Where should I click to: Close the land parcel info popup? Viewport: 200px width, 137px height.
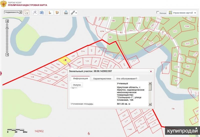point(151,71)
